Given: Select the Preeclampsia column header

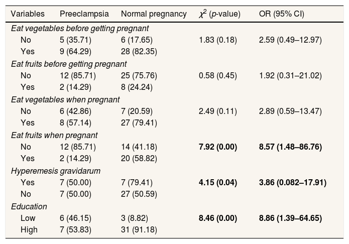Looking at the screenshot, I should 80,14.
